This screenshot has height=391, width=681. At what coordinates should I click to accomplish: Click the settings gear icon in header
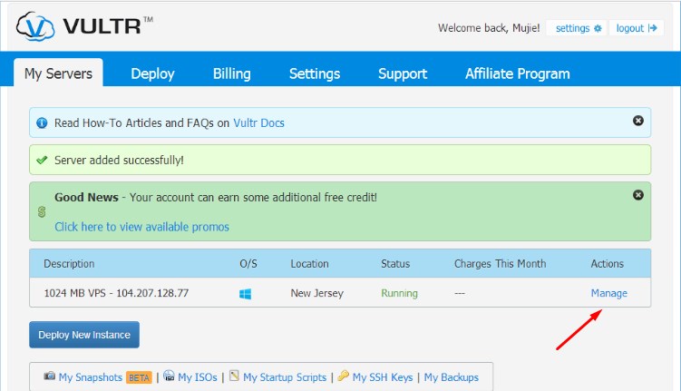(x=598, y=28)
